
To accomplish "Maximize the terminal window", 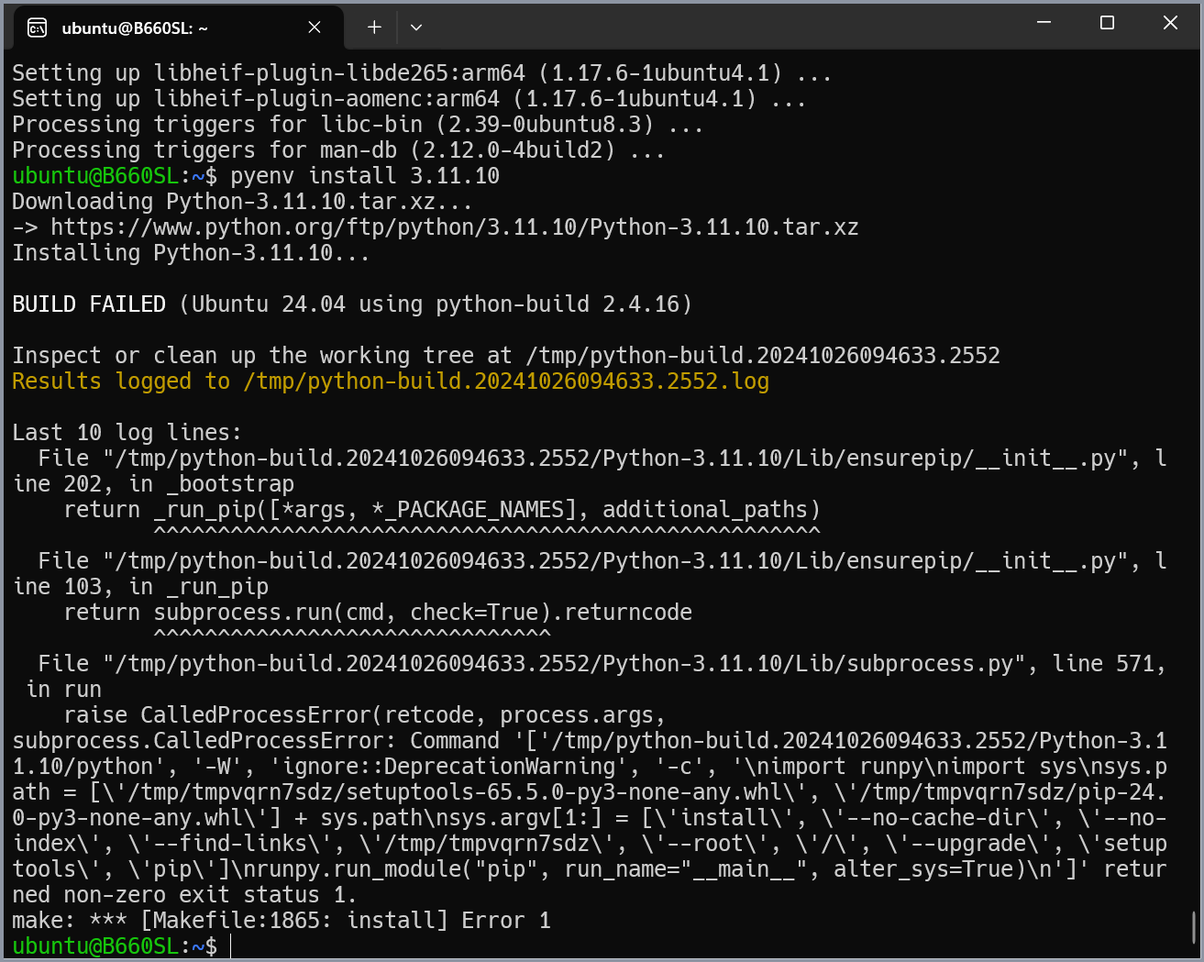I will [1107, 23].
